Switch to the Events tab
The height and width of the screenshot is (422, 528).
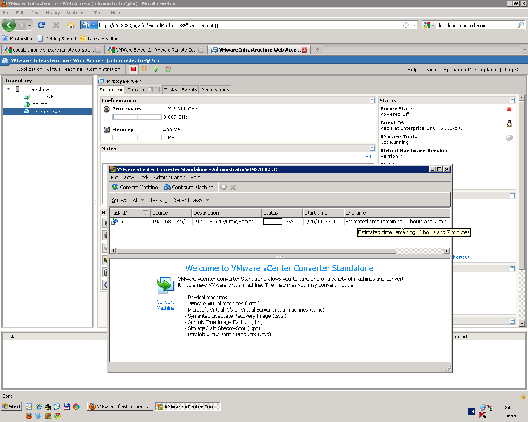click(189, 90)
